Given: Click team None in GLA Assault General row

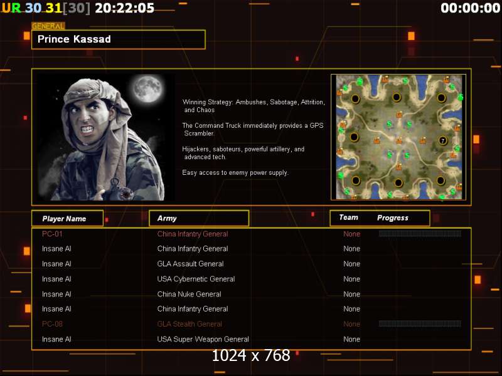Looking at the screenshot, I should tap(352, 264).
